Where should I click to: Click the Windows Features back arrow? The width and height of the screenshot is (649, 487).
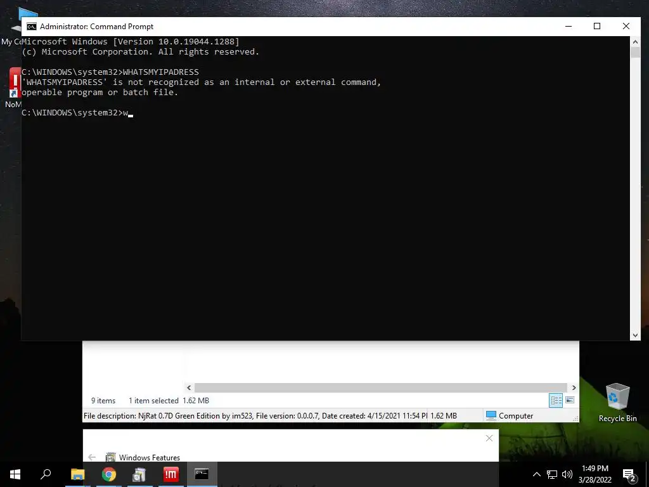pyautogui.click(x=92, y=457)
